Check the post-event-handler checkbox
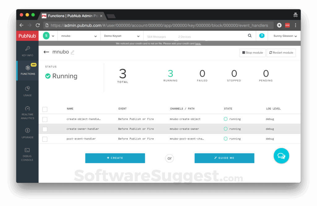The width and height of the screenshot is (317, 206). pos(45,139)
